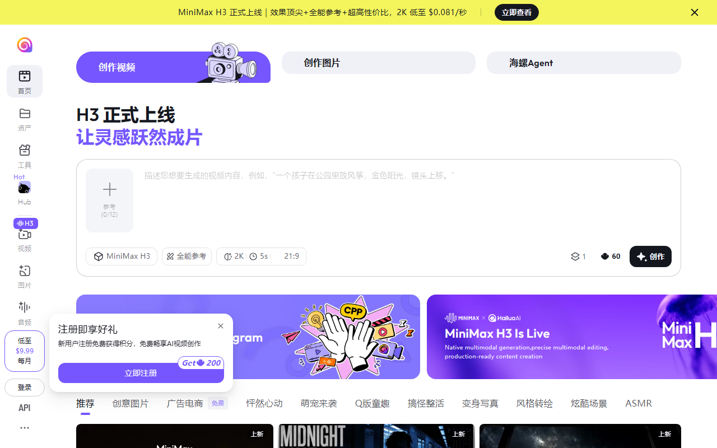Open the 2K resolution setting
Viewport: 717px width, 448px height.
tap(234, 256)
